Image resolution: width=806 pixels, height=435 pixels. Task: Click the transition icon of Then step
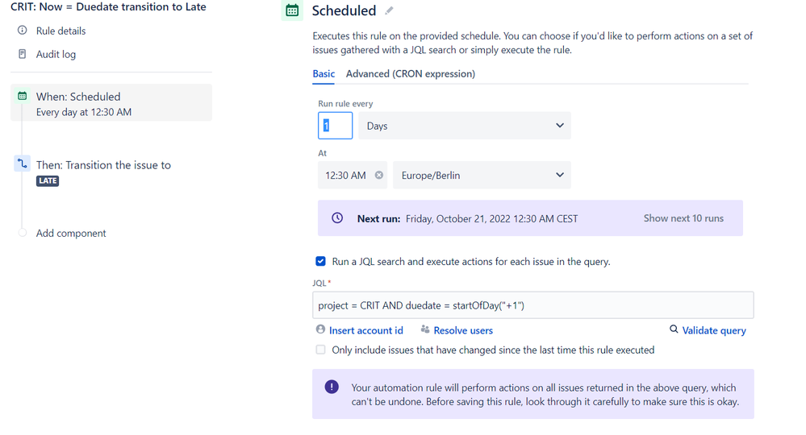pyautogui.click(x=22, y=164)
